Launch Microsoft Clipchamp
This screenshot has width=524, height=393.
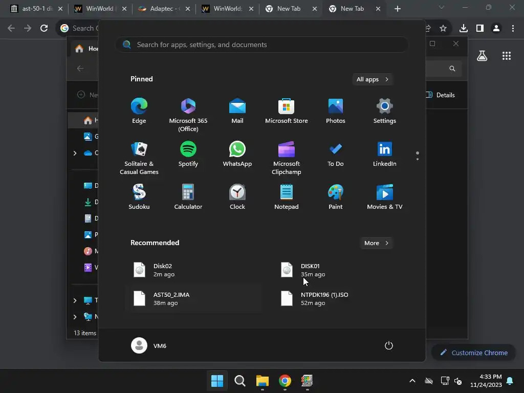point(287,158)
